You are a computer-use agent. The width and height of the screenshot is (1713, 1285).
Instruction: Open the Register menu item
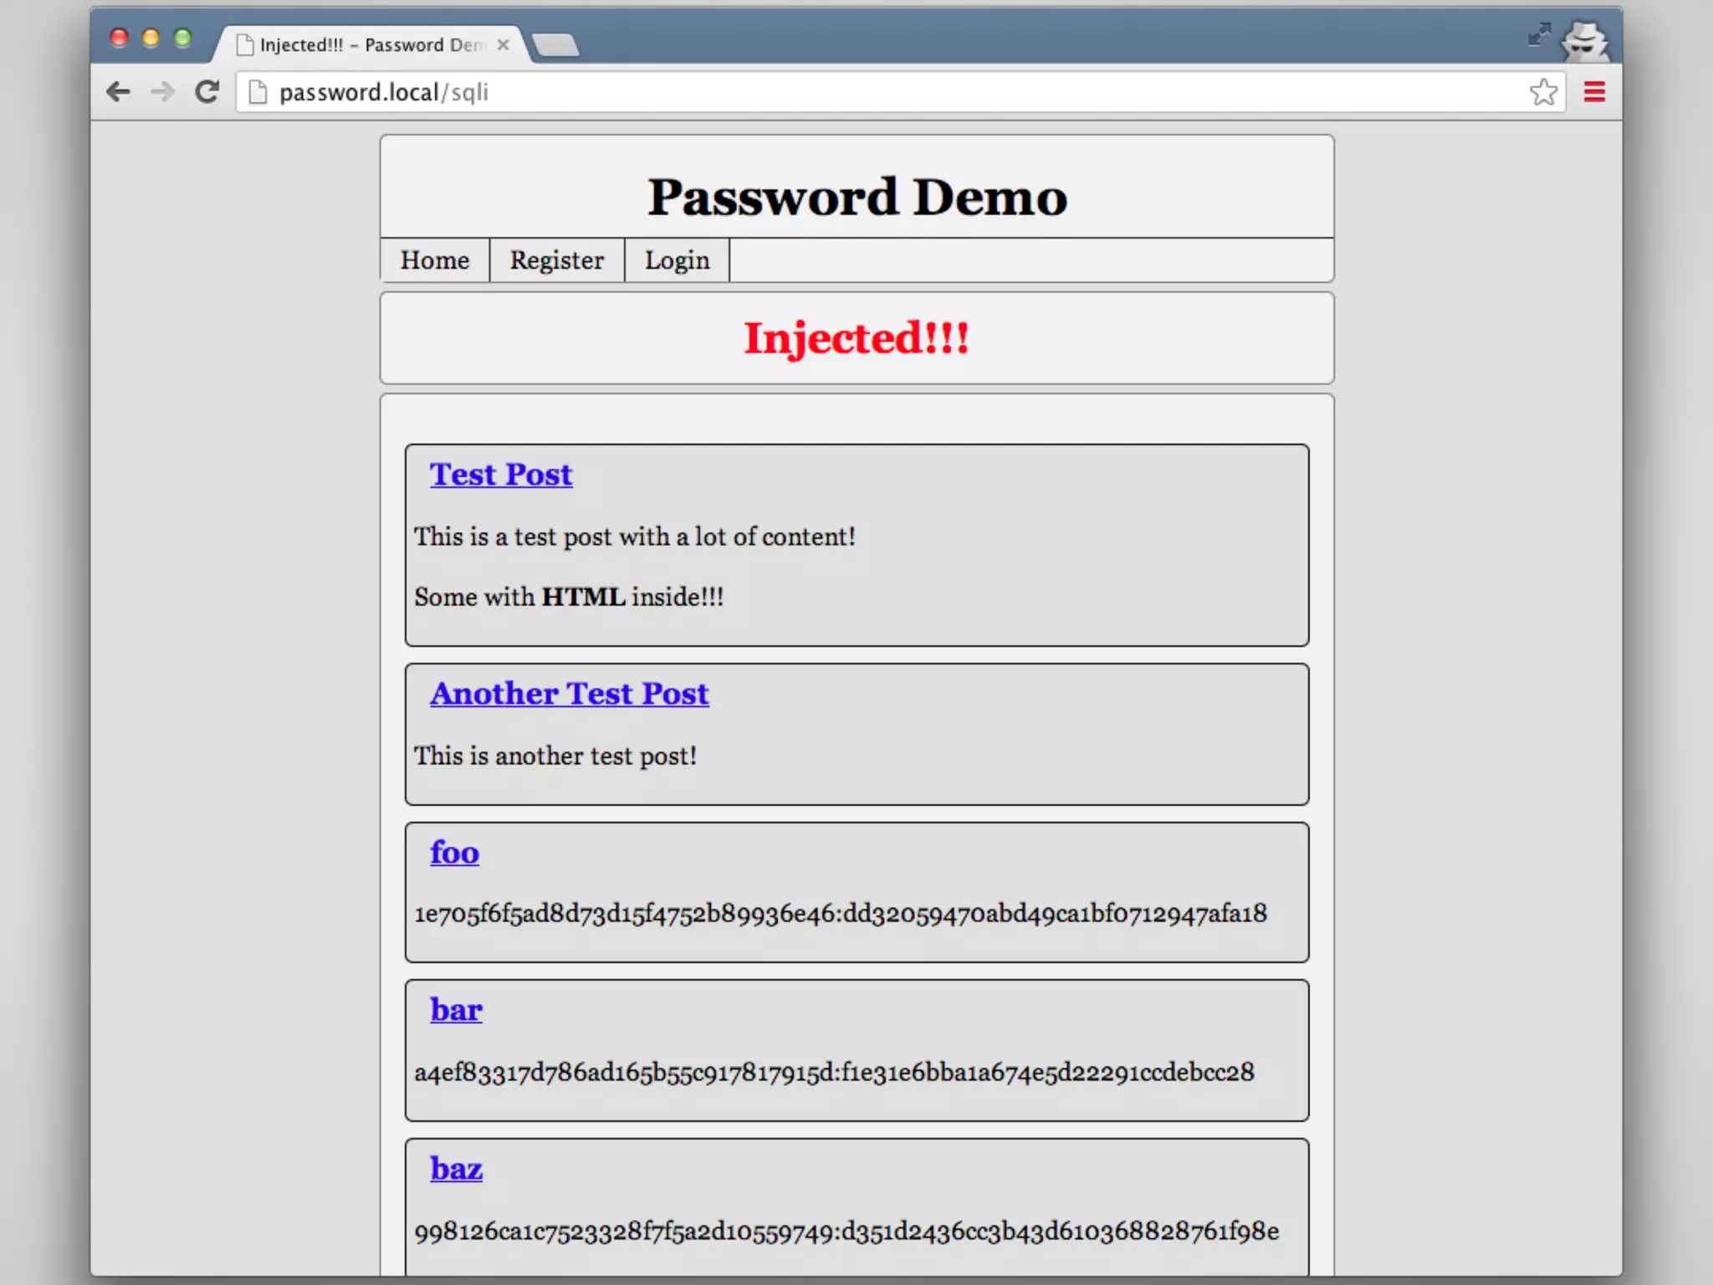[556, 260]
